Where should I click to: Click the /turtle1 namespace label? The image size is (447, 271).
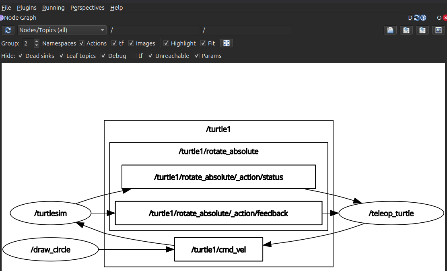218,129
